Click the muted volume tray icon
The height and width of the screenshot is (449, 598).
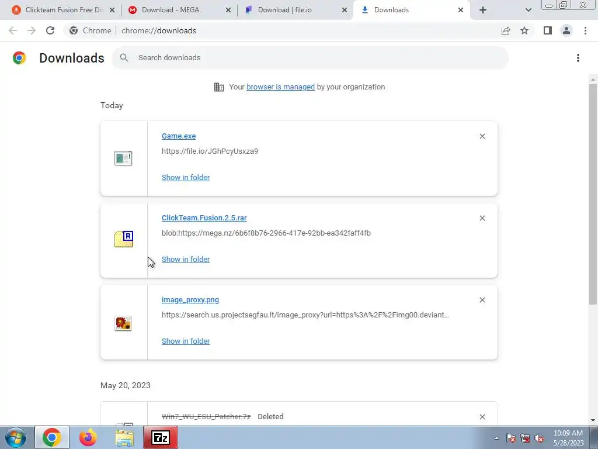tap(539, 438)
